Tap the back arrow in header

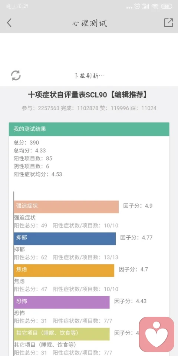click(x=9, y=23)
